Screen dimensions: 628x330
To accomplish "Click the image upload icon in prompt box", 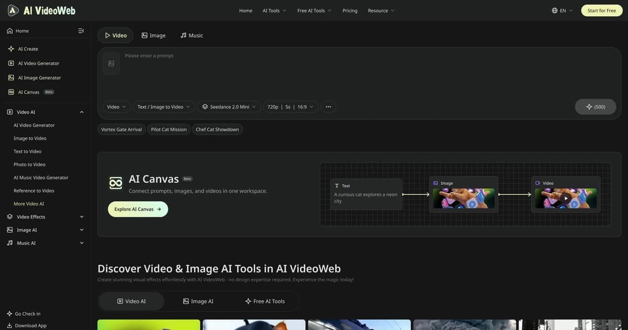I will pyautogui.click(x=111, y=63).
